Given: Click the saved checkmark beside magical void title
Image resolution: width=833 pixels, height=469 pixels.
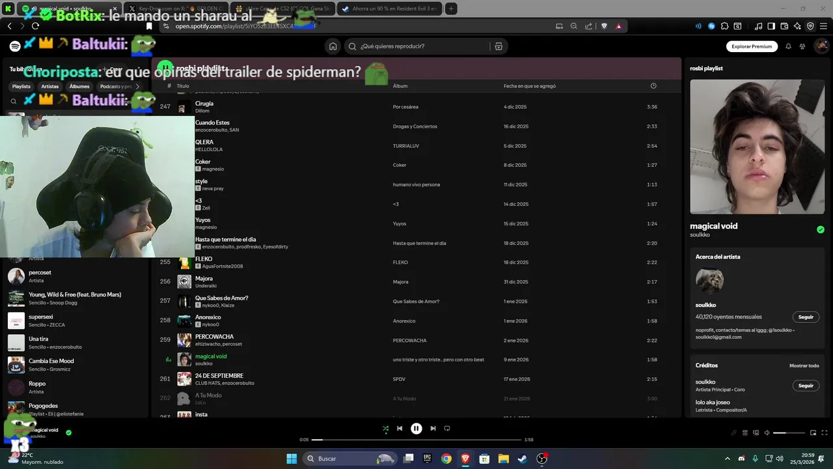Looking at the screenshot, I should click(x=821, y=229).
